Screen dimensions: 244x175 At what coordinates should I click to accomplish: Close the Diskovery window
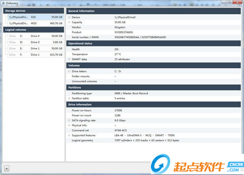coord(238,2)
